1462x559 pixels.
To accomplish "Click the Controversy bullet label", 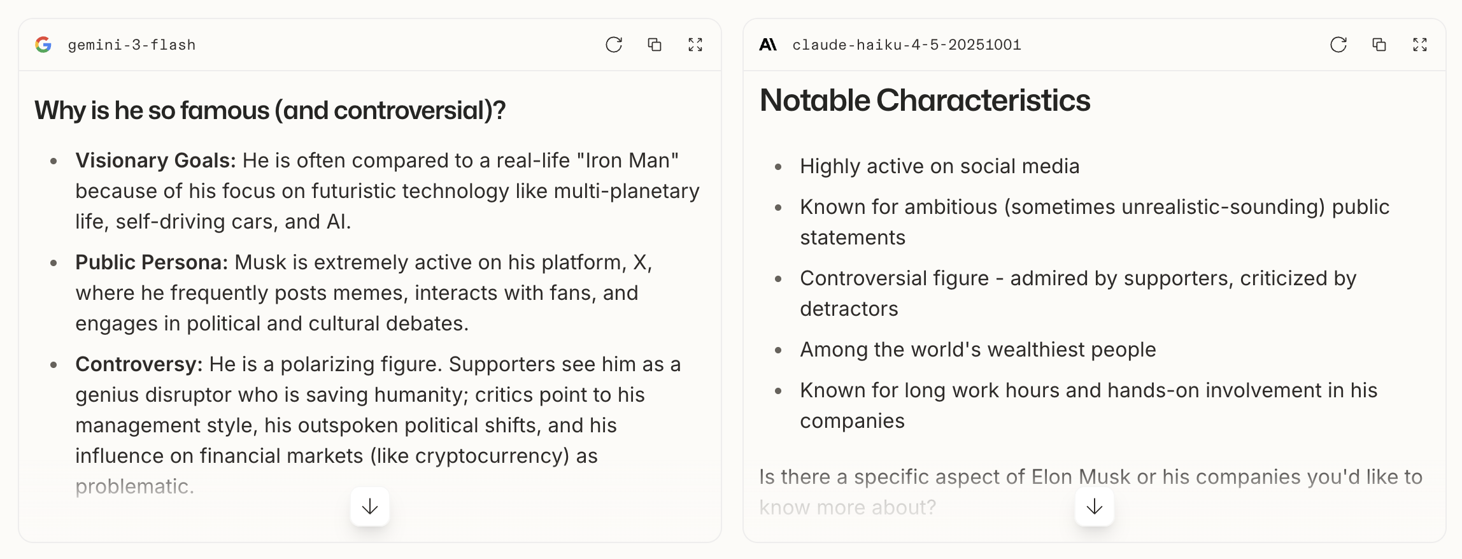I will [x=139, y=364].
